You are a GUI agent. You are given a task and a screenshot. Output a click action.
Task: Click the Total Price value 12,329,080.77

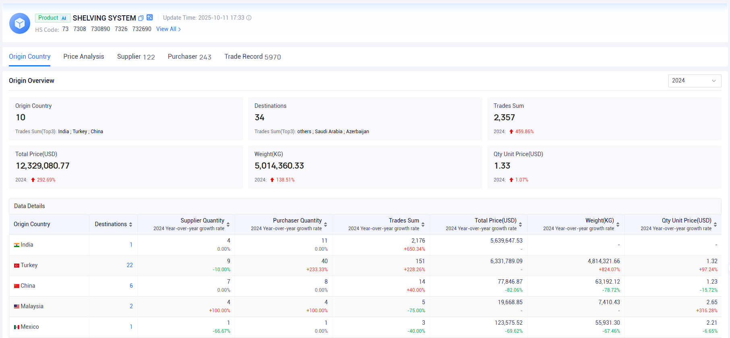43,166
